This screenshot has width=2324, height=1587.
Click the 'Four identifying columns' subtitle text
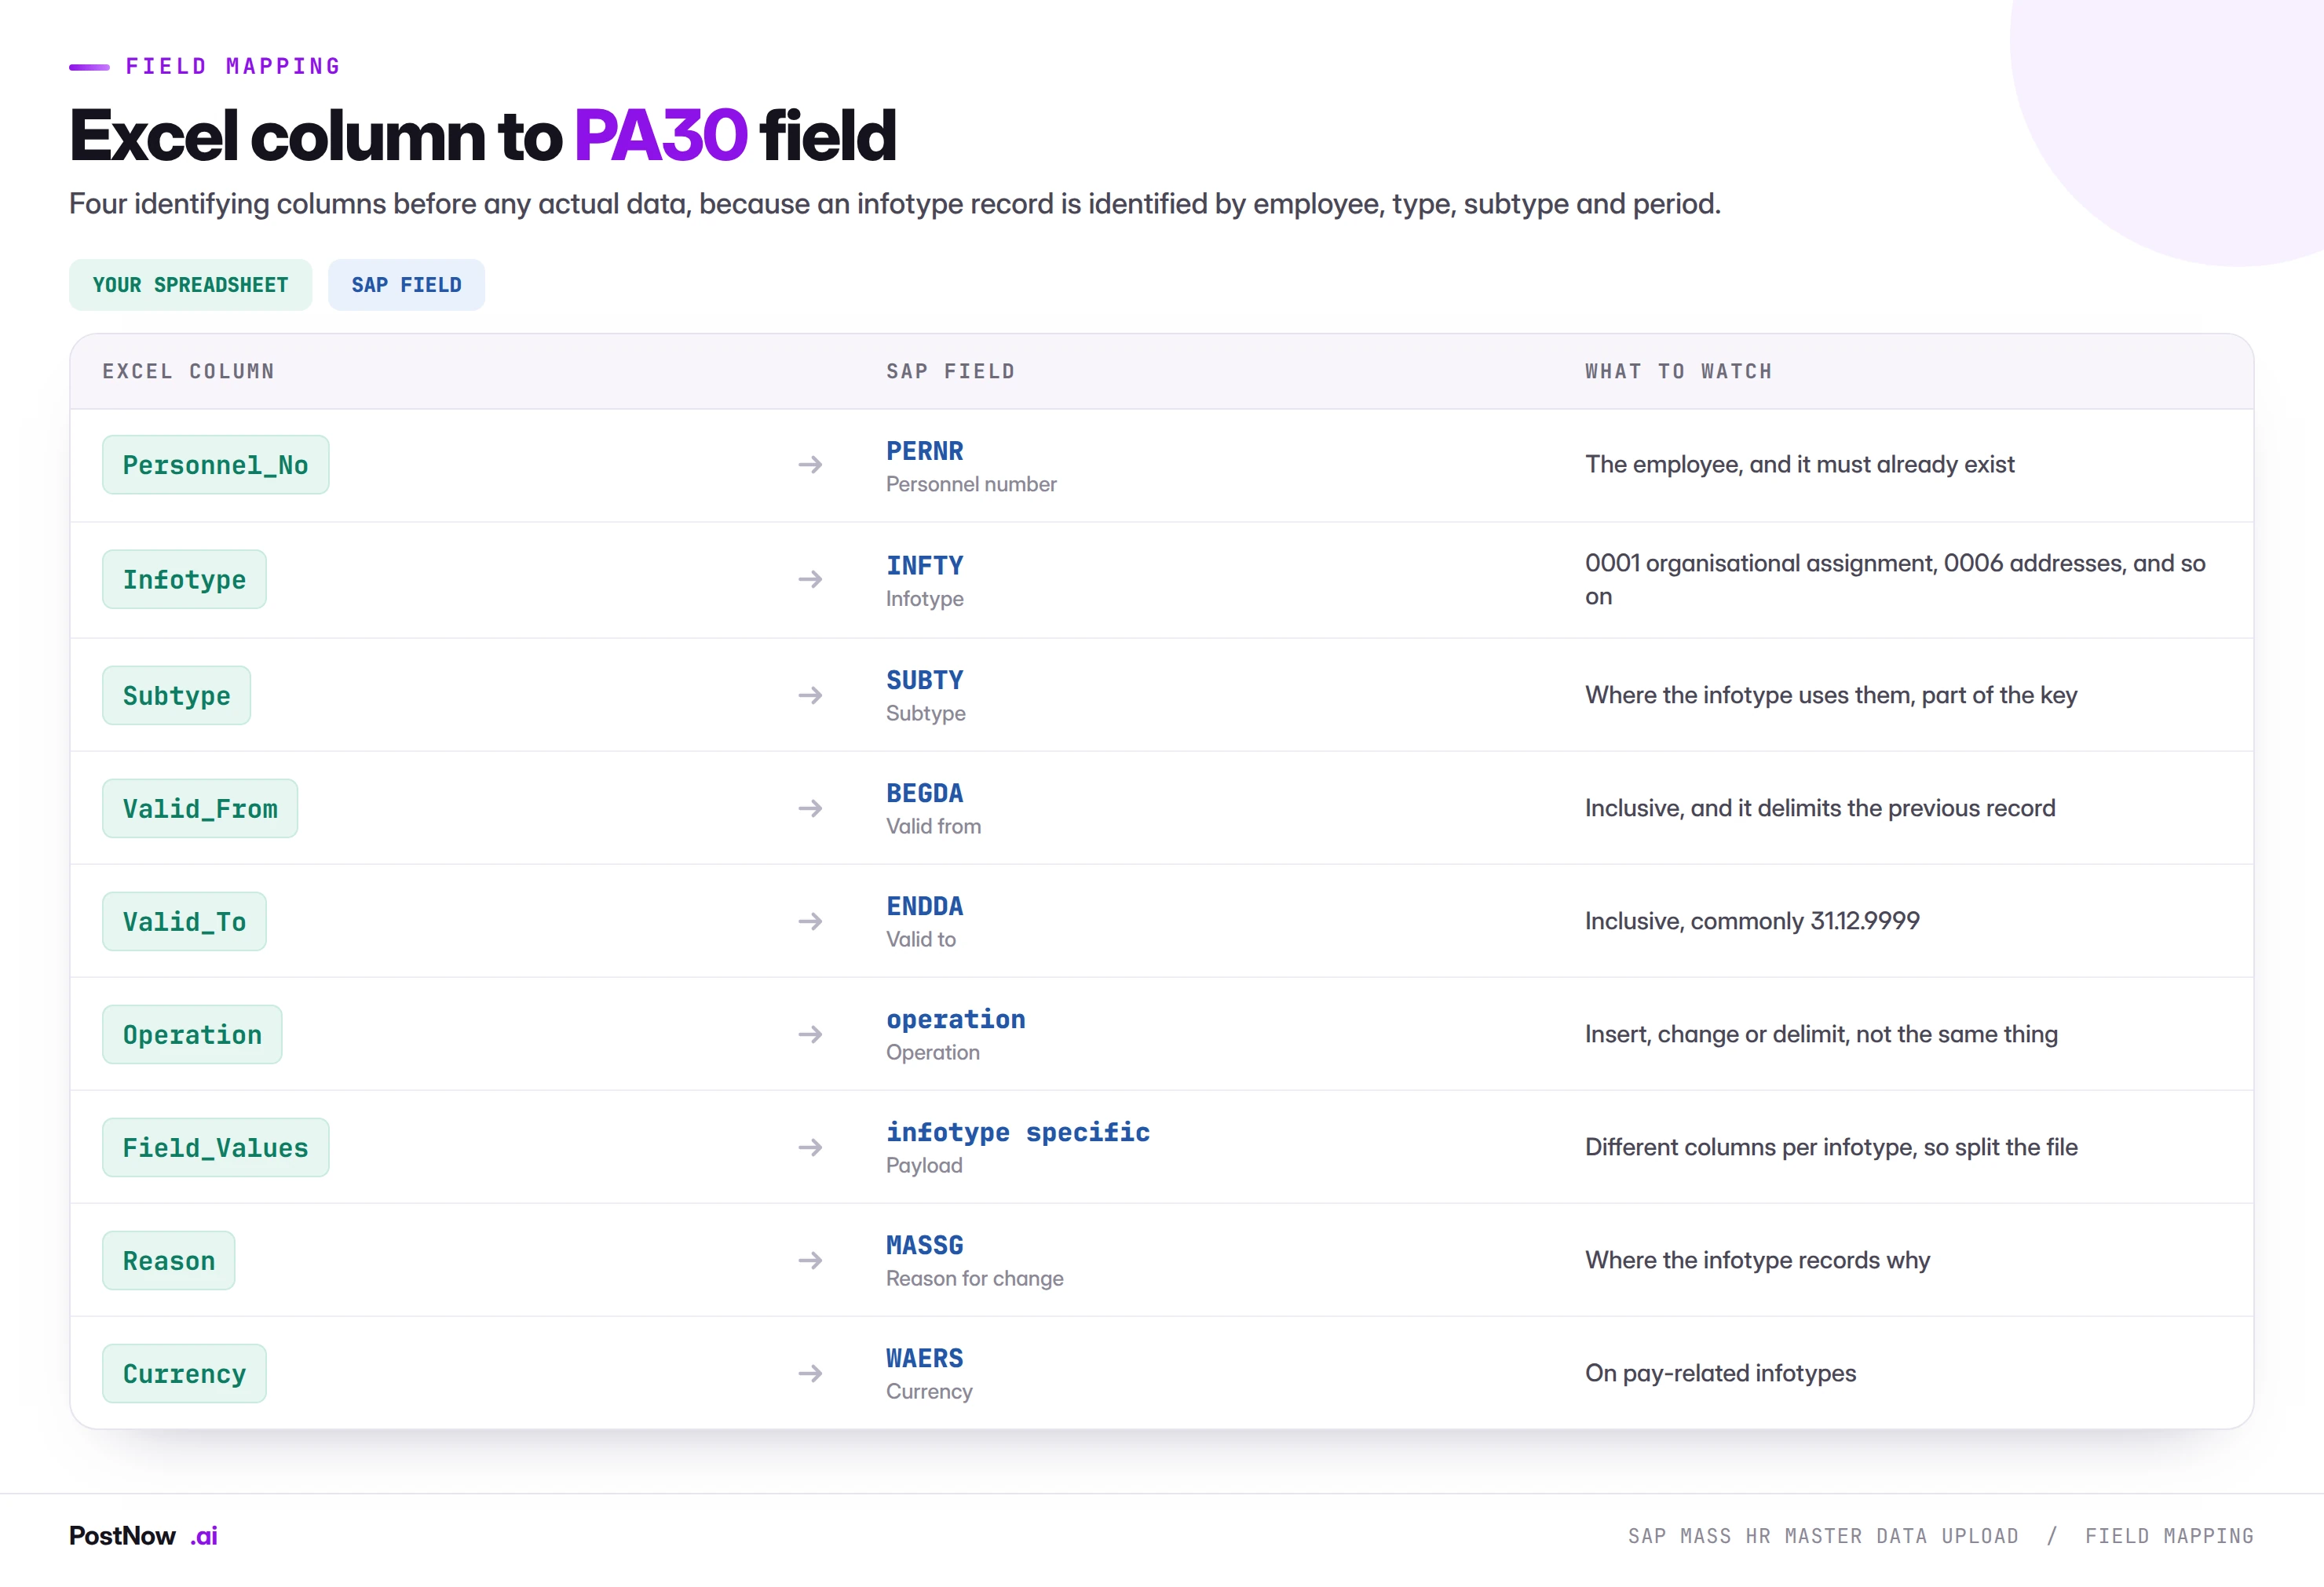(895, 204)
